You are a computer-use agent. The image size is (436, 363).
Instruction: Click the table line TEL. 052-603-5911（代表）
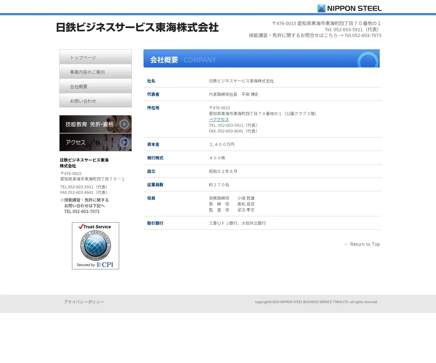(x=234, y=125)
